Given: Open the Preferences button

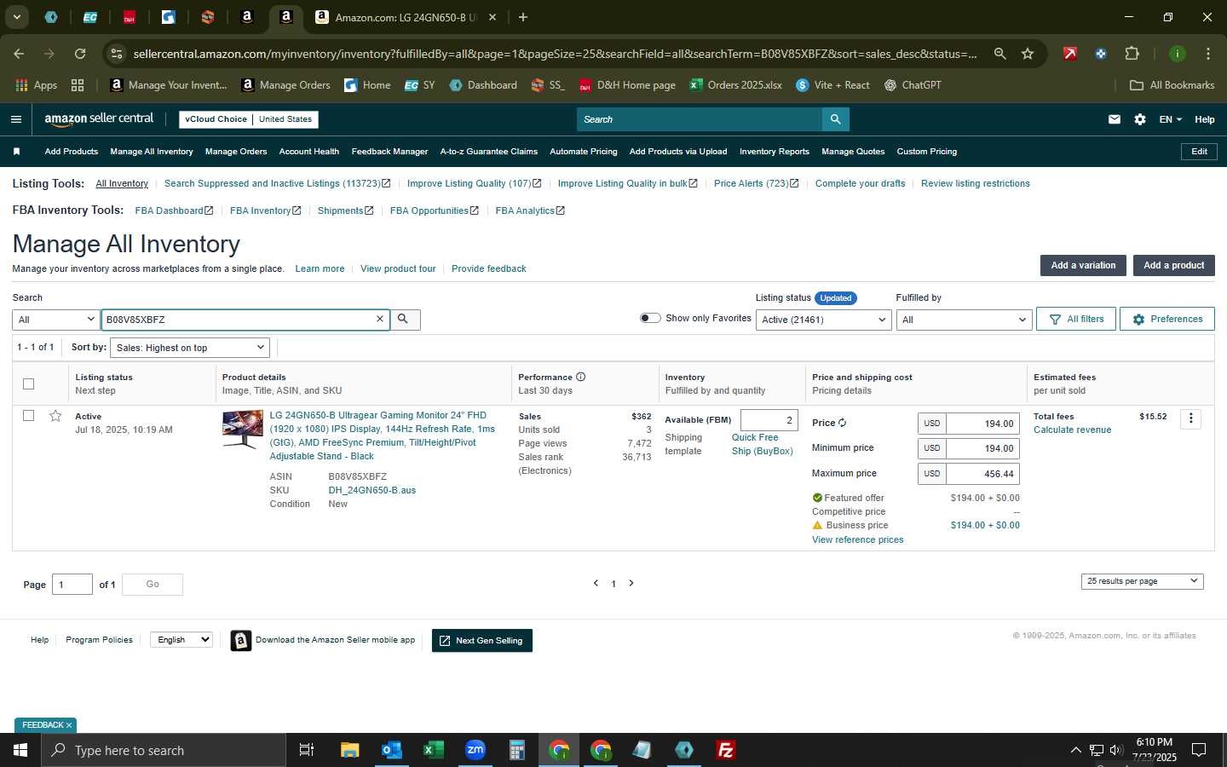Looking at the screenshot, I should click(x=1167, y=319).
